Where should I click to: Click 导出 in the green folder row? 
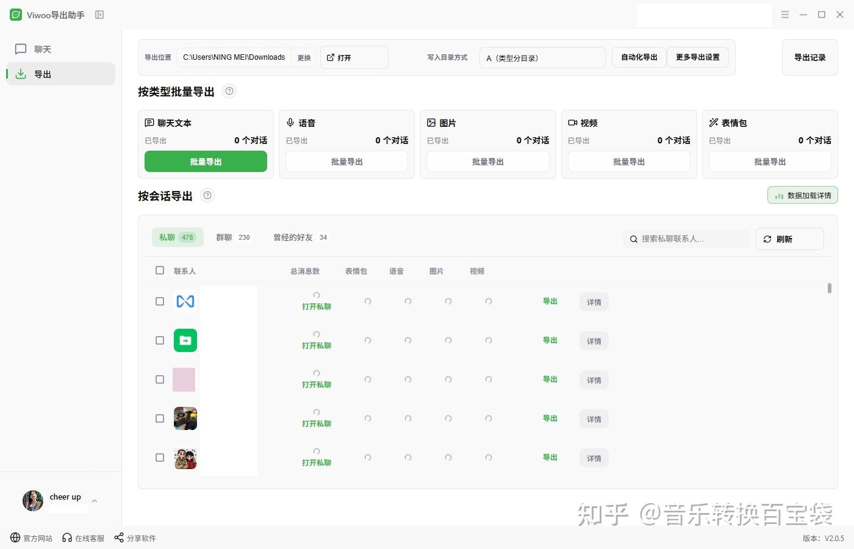pyautogui.click(x=550, y=340)
